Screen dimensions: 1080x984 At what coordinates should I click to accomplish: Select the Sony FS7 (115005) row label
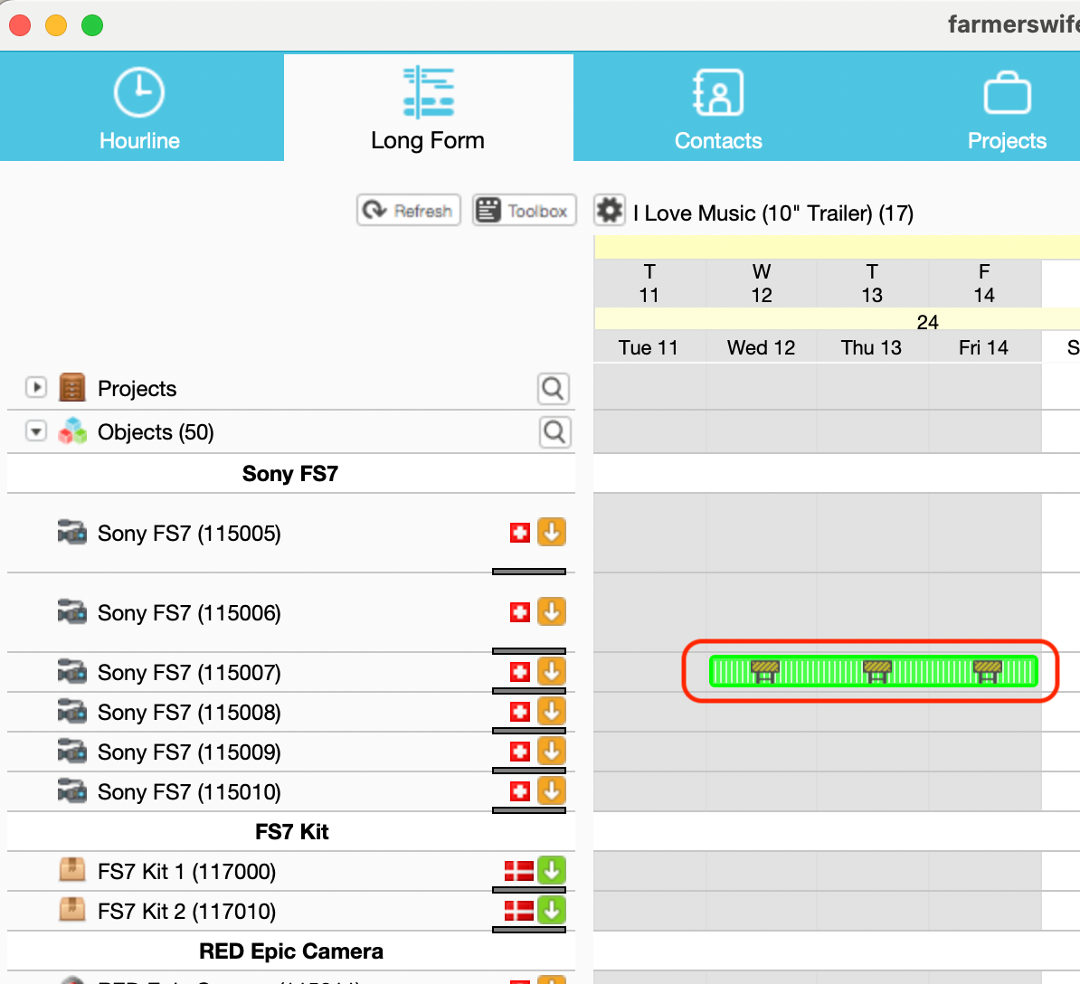[189, 533]
